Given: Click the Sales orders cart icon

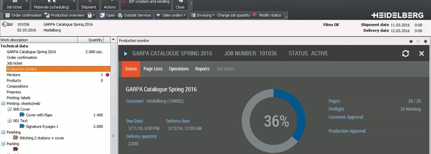Looking at the screenshot, I should [158, 15].
